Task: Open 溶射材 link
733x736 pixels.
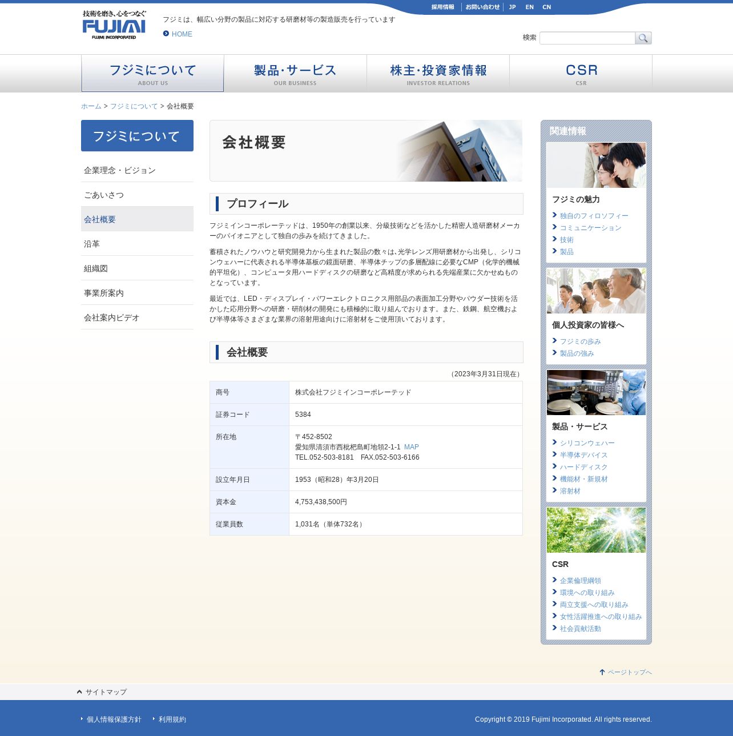Action: pos(570,491)
